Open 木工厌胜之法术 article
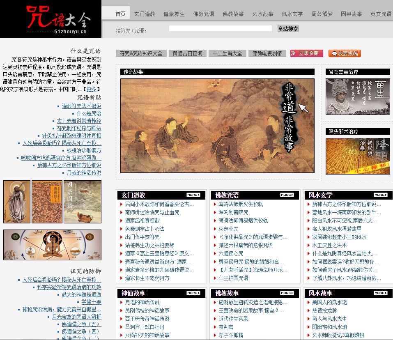This screenshot has width=393, height=340. (330, 245)
